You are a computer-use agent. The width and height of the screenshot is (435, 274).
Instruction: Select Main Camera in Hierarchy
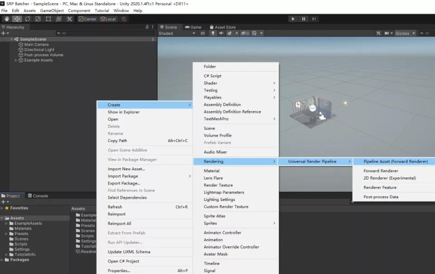[x=36, y=45]
